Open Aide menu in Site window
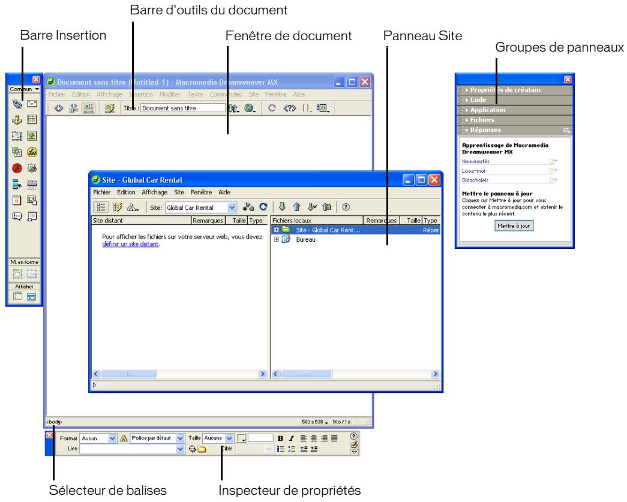The width and height of the screenshot is (627, 502). [224, 193]
